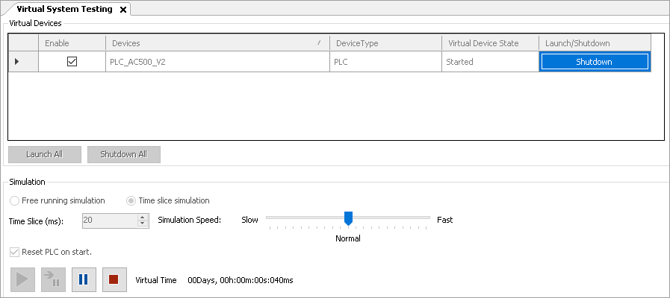The height and width of the screenshot is (298, 670).
Task: Stop the simulation with red square
Action: [114, 280]
